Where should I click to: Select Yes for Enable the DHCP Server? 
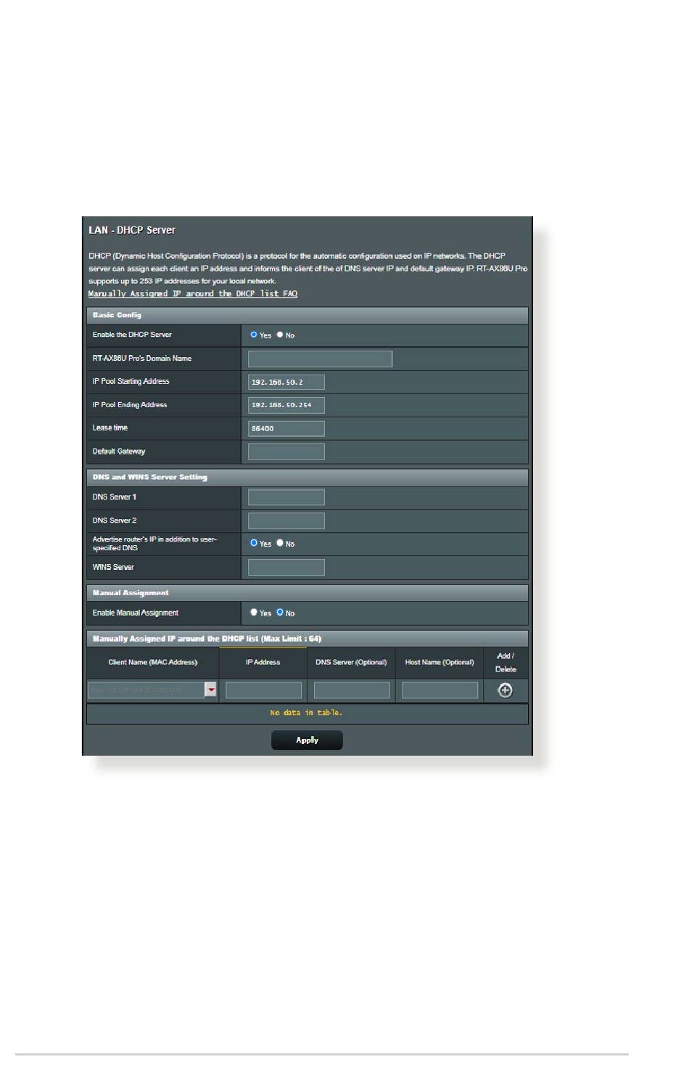click(254, 335)
